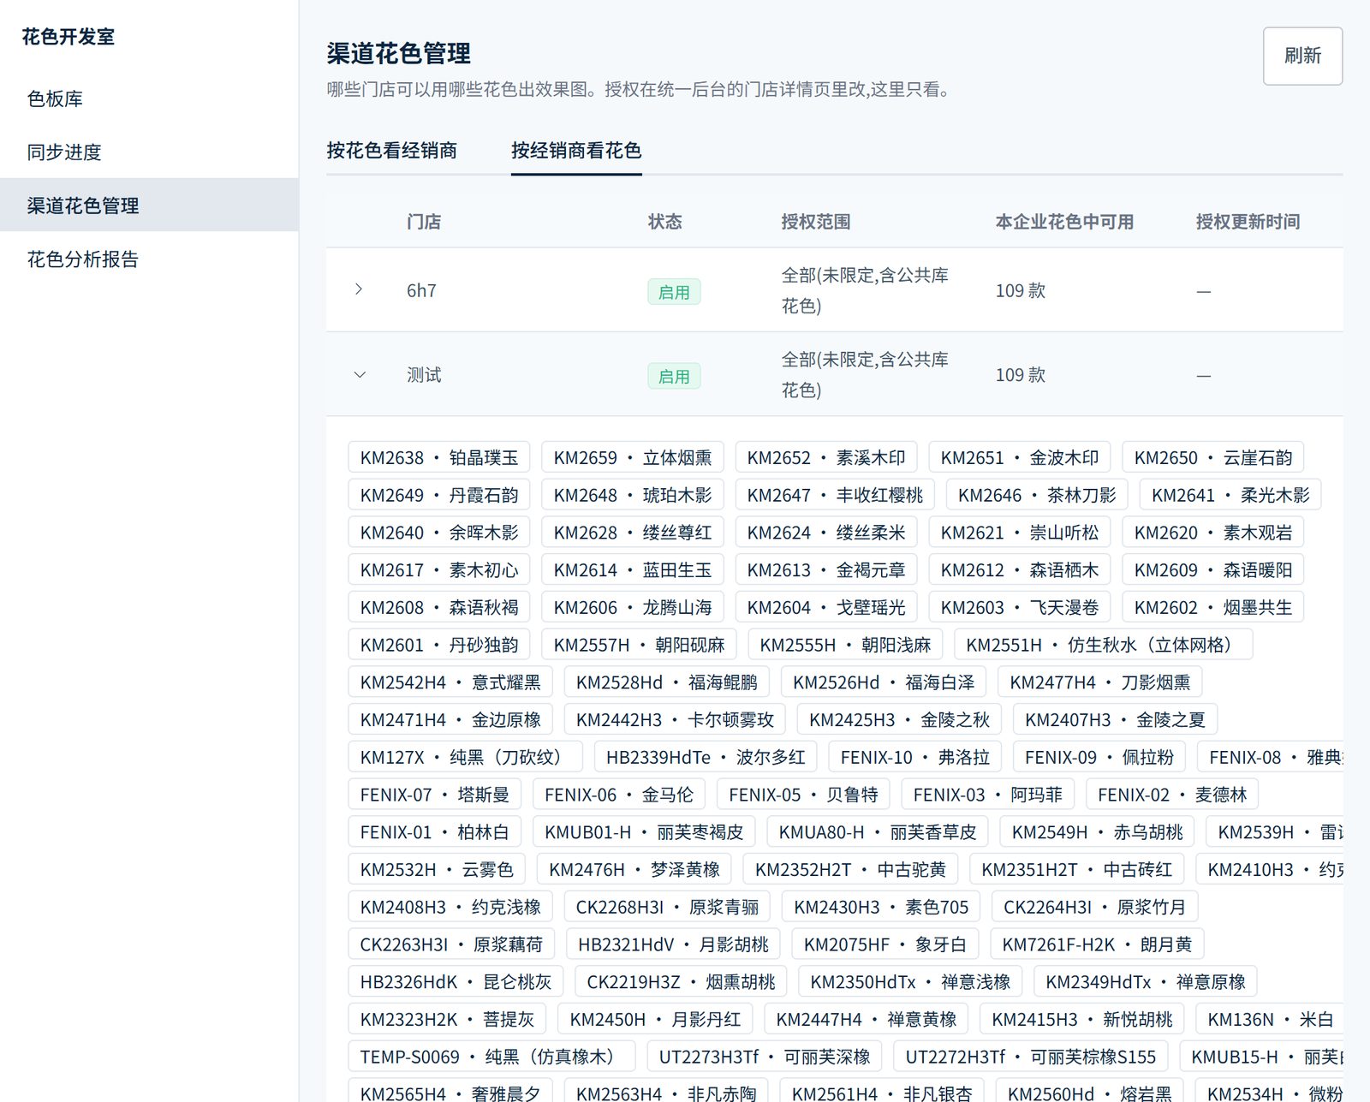Click the 启用 status tag for 6h7
This screenshot has height=1102, width=1370.
[674, 292]
